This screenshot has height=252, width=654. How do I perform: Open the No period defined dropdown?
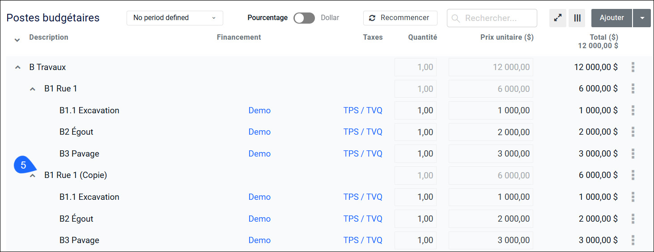click(x=175, y=18)
